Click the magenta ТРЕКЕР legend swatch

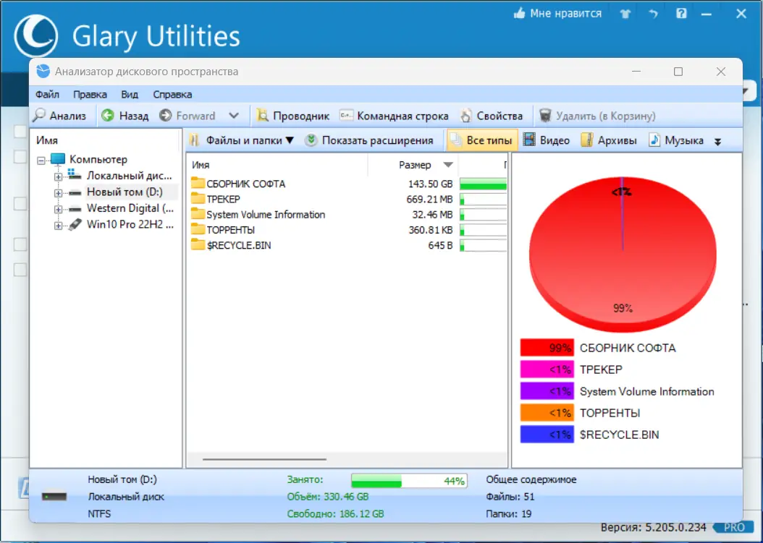(547, 369)
